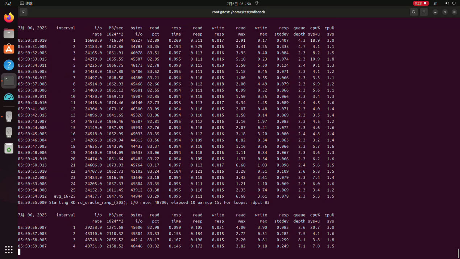Click the terminal search icon
The width and height of the screenshot is (460, 259).
coord(414,12)
